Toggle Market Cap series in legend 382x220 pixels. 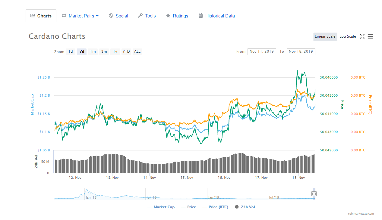pyautogui.click(x=161, y=207)
